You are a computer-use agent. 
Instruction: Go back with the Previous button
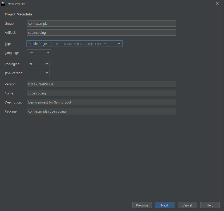142,205
